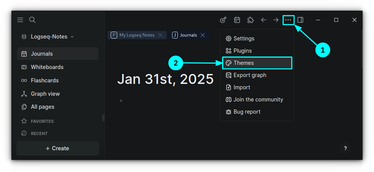Click the paperclip sync icon in toolbar
374x172 pixels.
pyautogui.click(x=223, y=20)
